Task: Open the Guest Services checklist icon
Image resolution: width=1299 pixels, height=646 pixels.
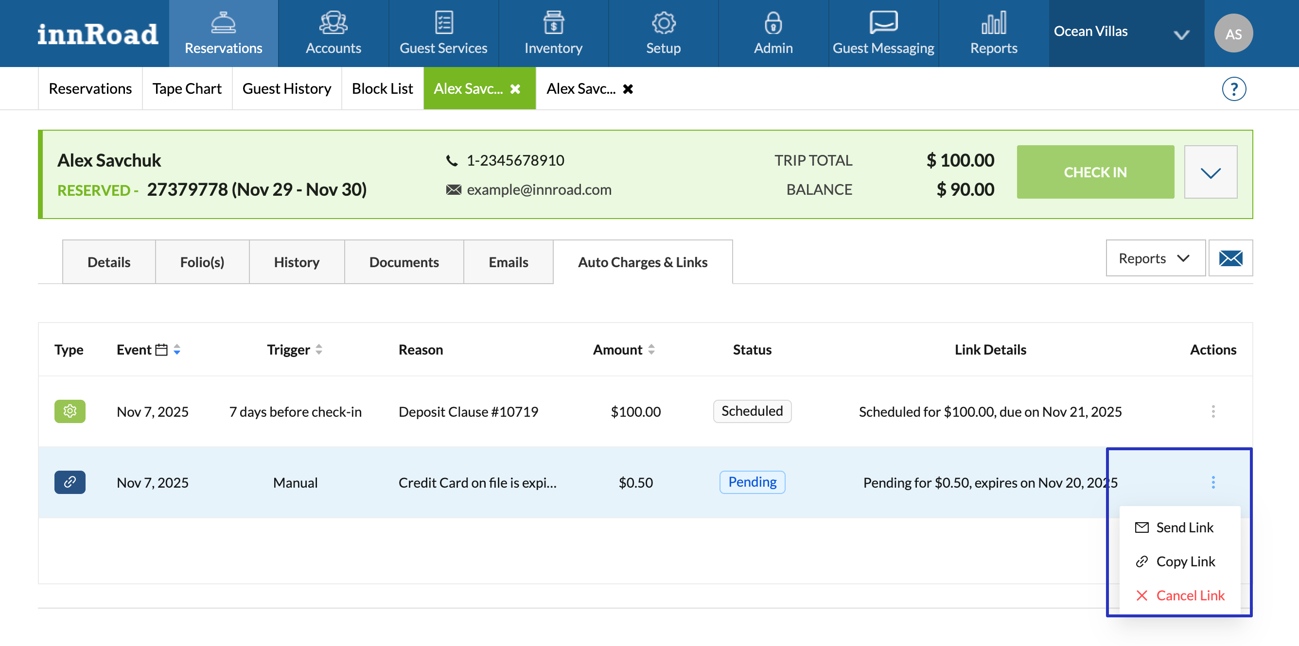Action: pos(443,23)
